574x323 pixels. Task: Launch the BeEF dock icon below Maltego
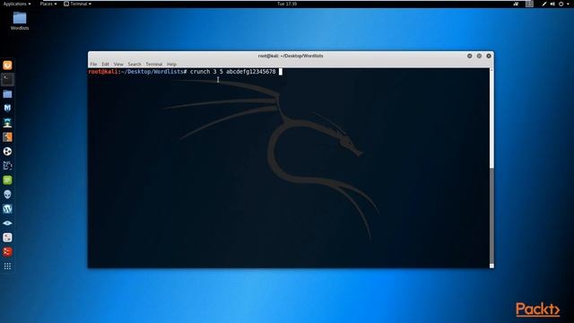coord(7,165)
